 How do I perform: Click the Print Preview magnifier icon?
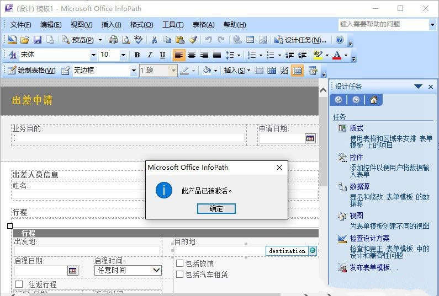(x=126, y=40)
